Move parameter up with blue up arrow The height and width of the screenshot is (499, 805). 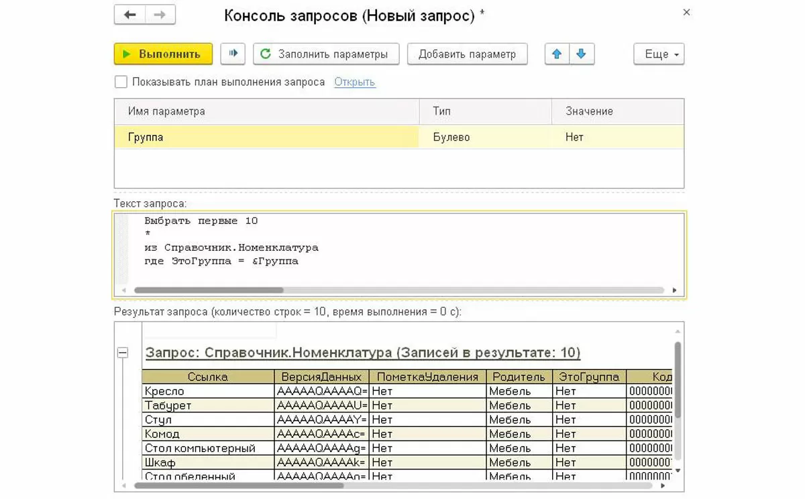[x=557, y=54]
